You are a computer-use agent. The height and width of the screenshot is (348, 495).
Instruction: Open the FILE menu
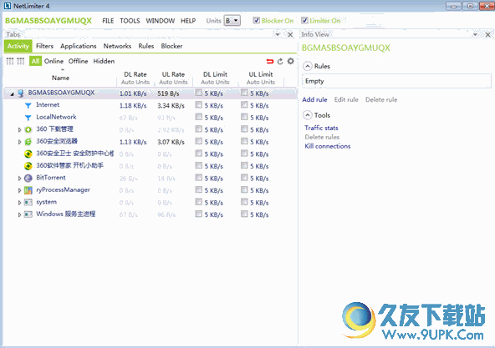click(x=108, y=21)
